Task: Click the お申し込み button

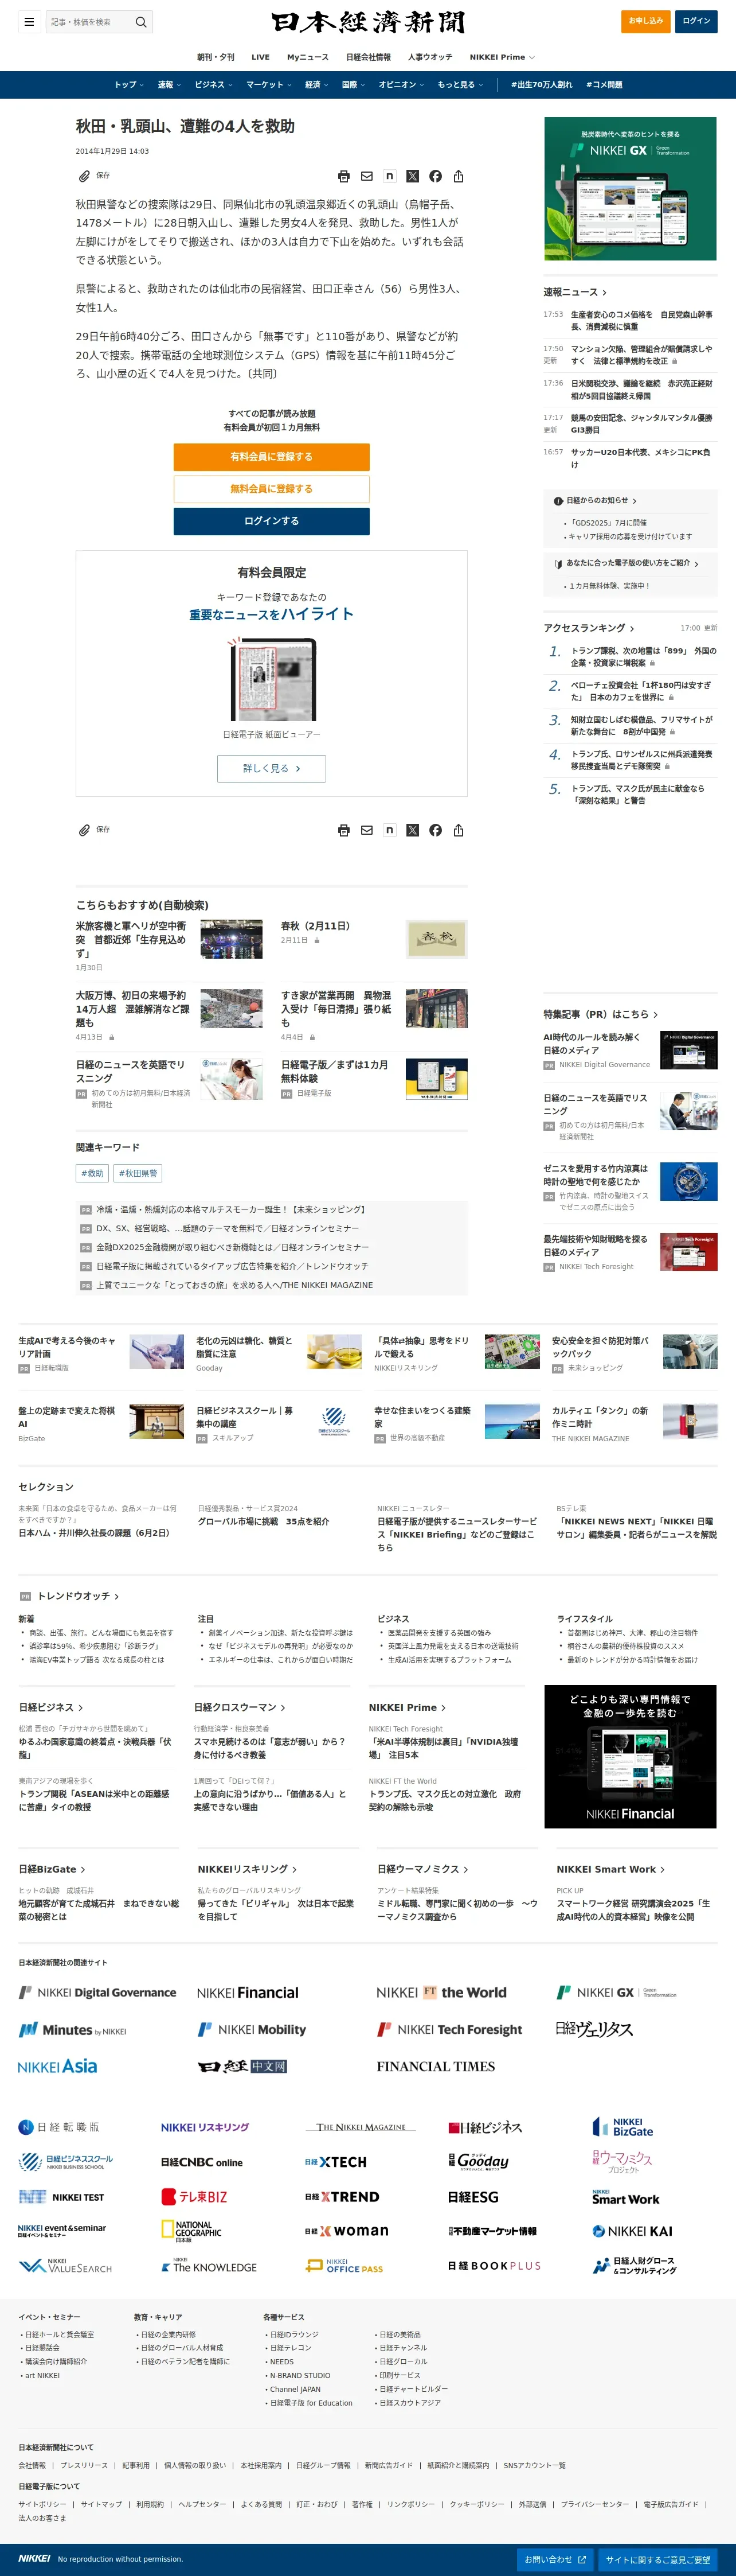Action: (645, 21)
